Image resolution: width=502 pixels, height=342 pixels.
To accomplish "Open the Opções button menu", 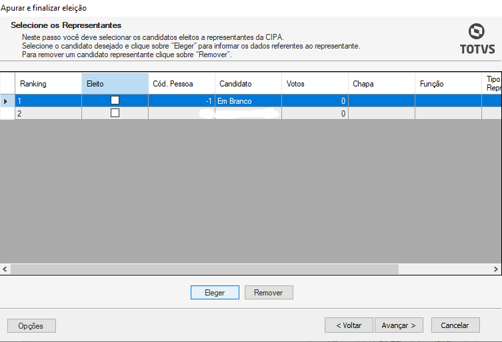I will pos(31,325).
